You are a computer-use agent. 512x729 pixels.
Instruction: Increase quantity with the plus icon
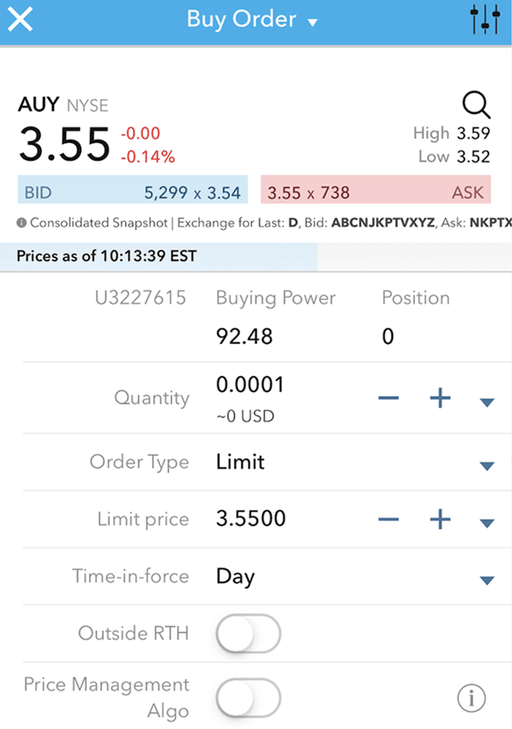point(440,398)
